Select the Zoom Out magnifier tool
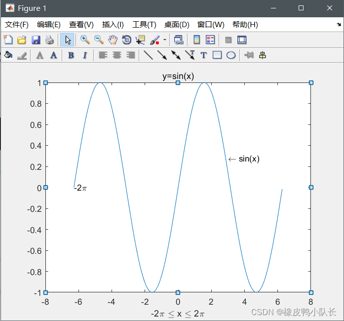 pyautogui.click(x=99, y=40)
